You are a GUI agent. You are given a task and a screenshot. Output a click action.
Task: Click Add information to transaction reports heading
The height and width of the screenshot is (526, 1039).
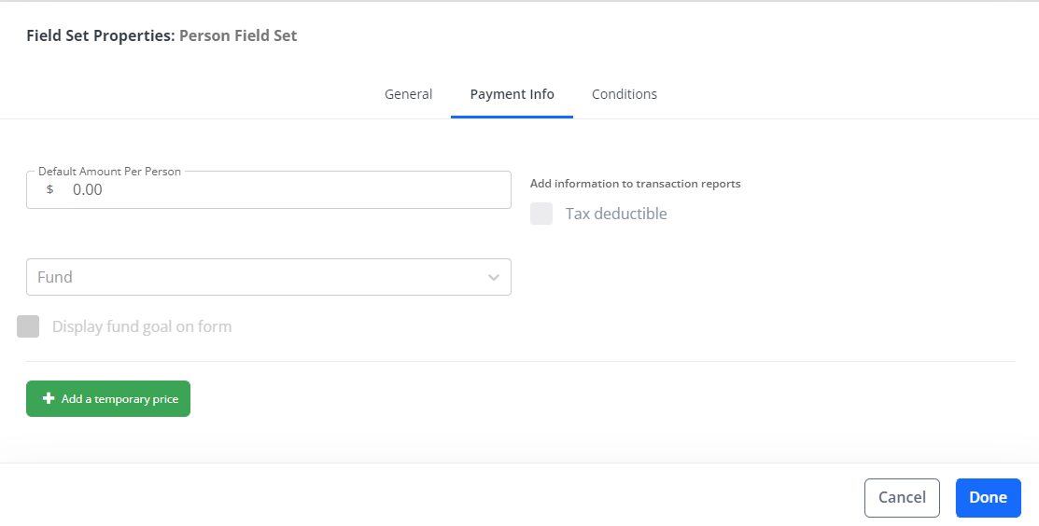point(636,184)
